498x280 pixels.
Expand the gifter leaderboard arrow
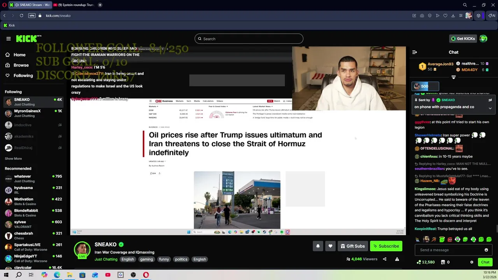pos(453,77)
